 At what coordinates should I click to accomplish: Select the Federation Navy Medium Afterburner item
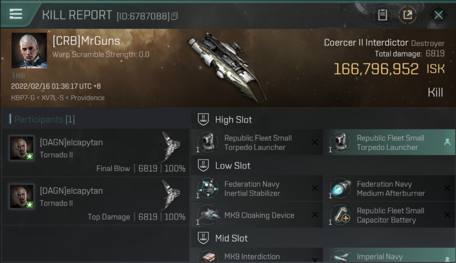389,189
